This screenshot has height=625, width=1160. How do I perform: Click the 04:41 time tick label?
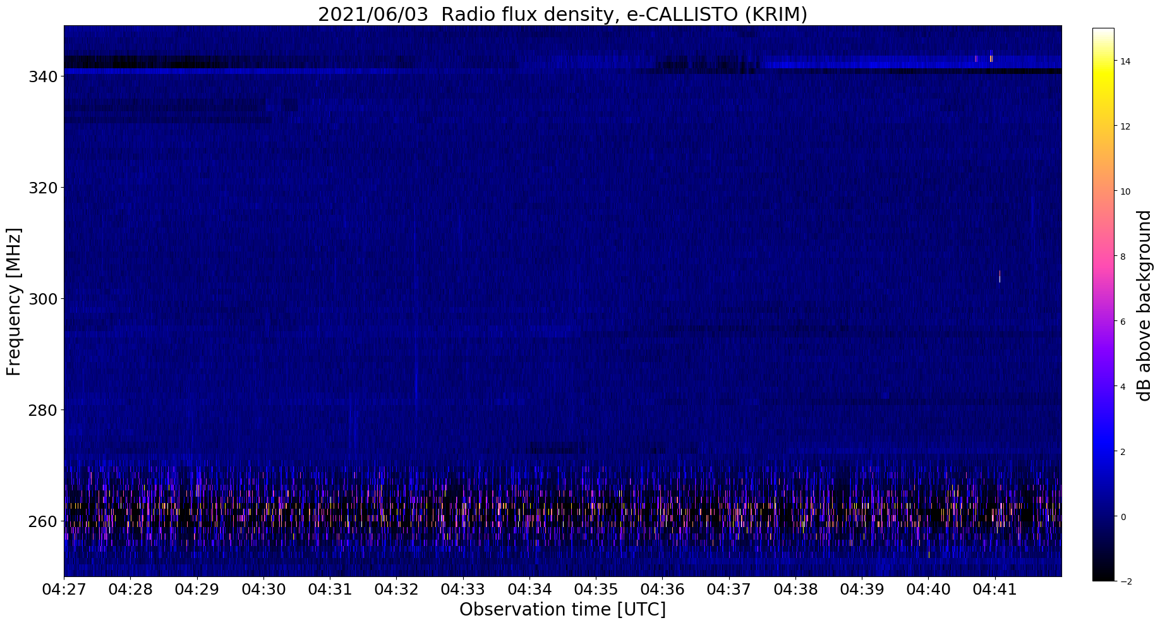pyautogui.click(x=995, y=590)
